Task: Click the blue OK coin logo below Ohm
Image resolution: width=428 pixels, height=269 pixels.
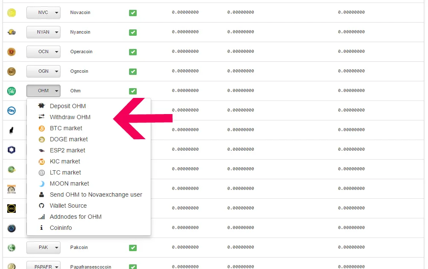Action: pos(11,111)
